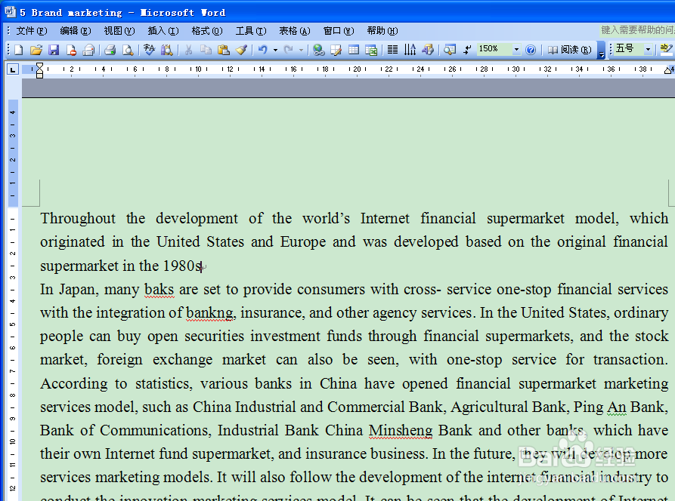The width and height of the screenshot is (675, 501).
Task: Click the Open folder icon
Action: [x=36, y=50]
